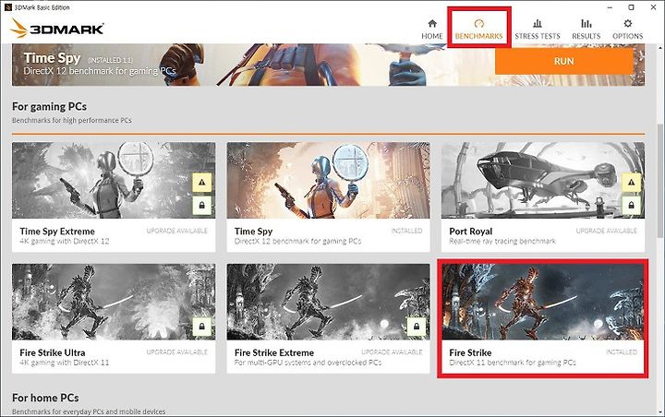Click warning icon on Time Spy Extreme
This screenshot has height=417, width=665.
202,183
